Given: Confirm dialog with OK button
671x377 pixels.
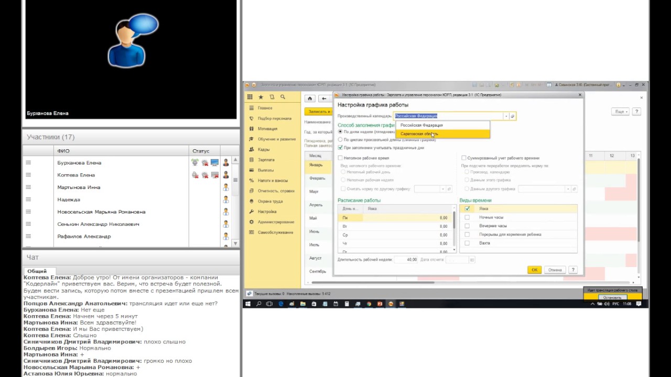Looking at the screenshot, I should point(534,270).
